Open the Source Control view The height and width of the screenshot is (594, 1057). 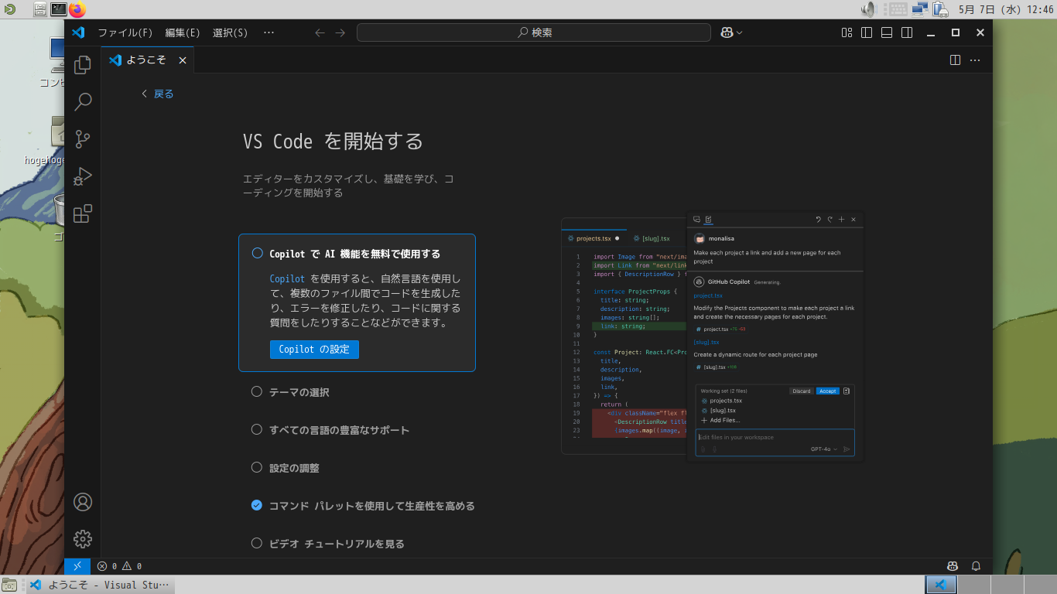(x=83, y=139)
